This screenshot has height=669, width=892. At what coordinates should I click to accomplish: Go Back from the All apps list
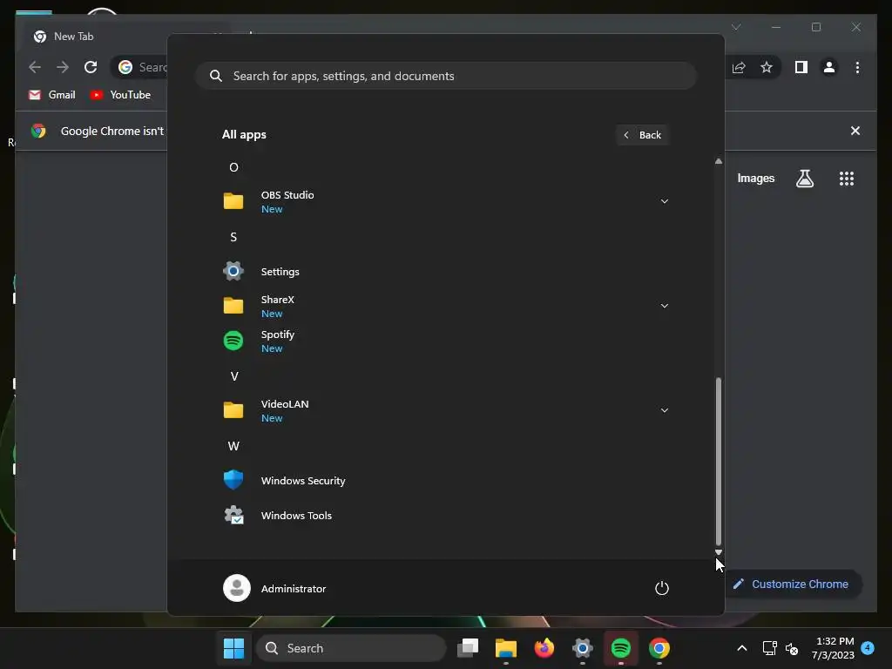[x=642, y=135]
